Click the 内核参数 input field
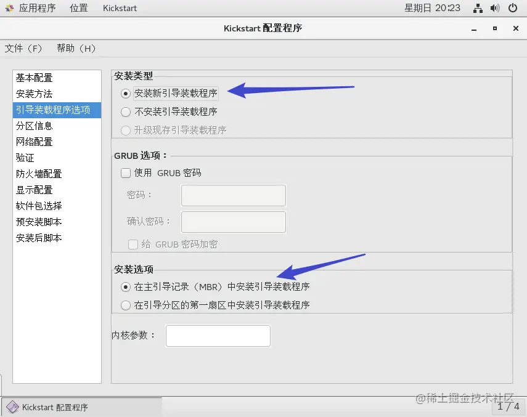The height and width of the screenshot is (417, 527). (x=218, y=336)
